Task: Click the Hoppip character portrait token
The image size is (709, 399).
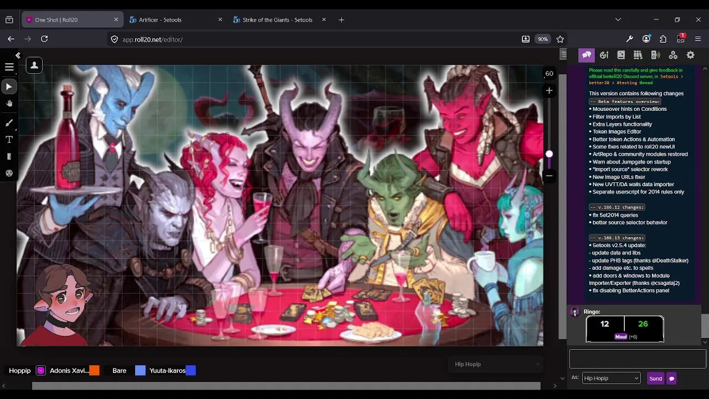Action: tap(62, 305)
